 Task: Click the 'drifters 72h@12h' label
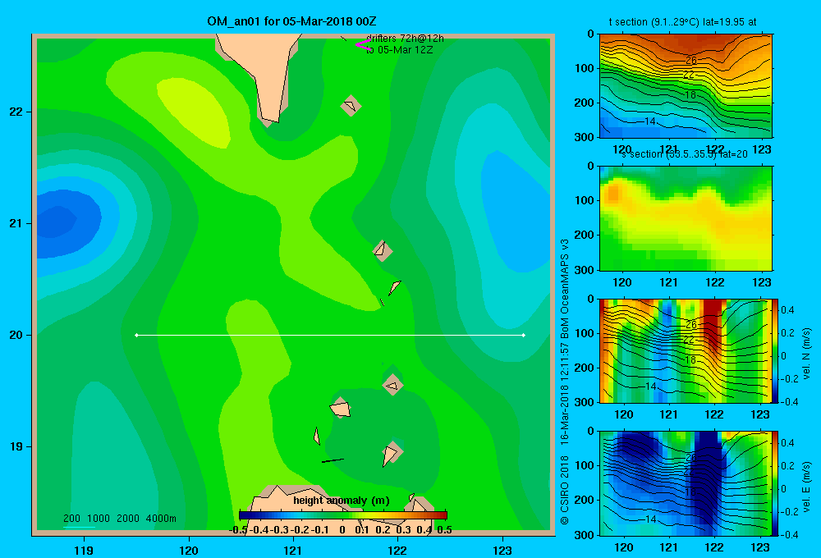tap(406, 39)
